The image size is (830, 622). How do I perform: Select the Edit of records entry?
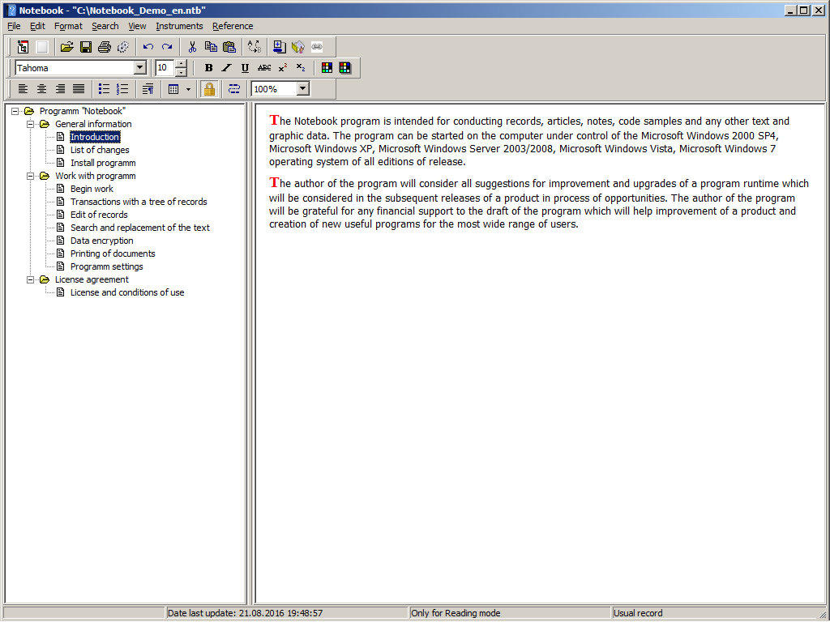point(99,215)
